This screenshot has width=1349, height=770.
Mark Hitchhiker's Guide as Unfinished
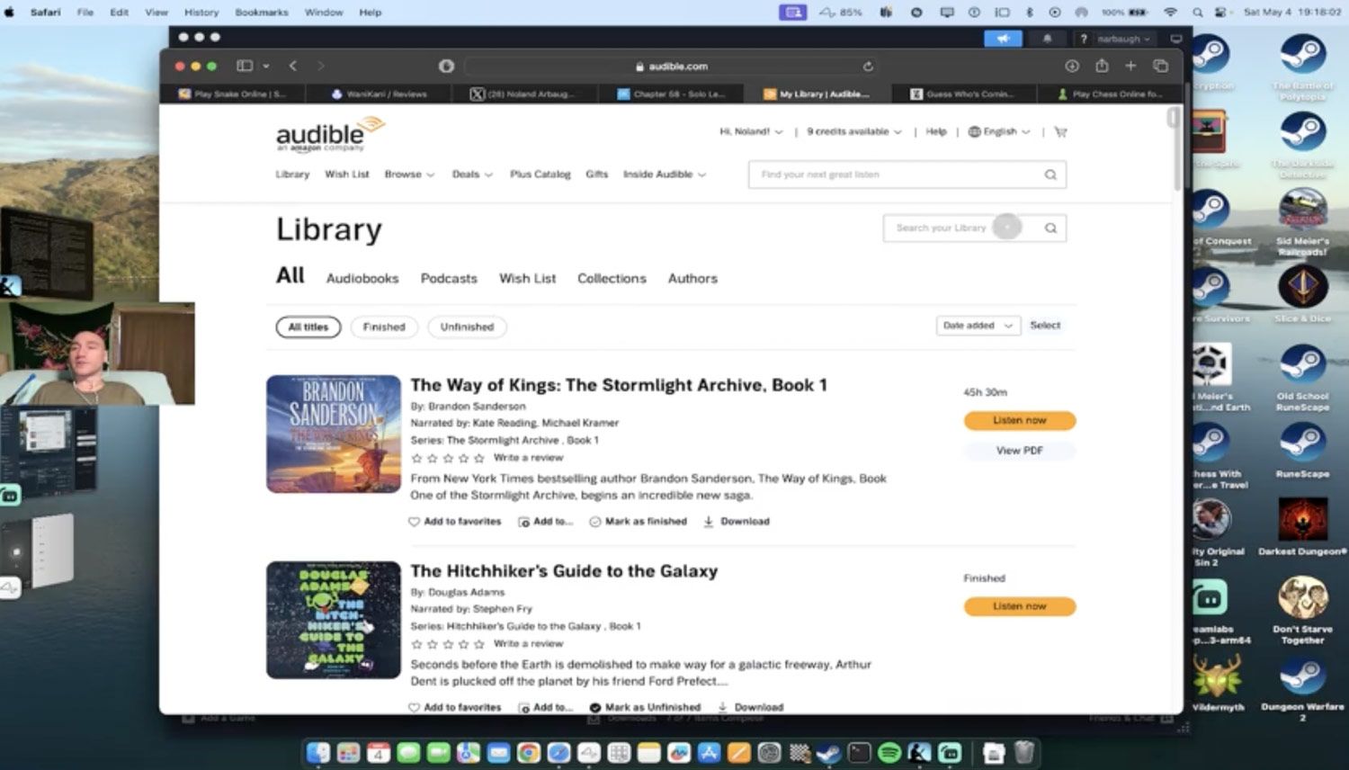(x=644, y=707)
